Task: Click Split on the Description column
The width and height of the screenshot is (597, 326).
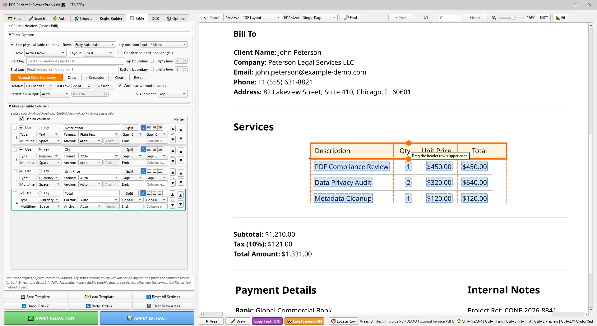Action: (130, 128)
